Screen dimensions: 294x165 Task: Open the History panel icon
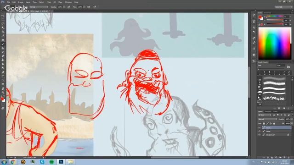coord(254,15)
